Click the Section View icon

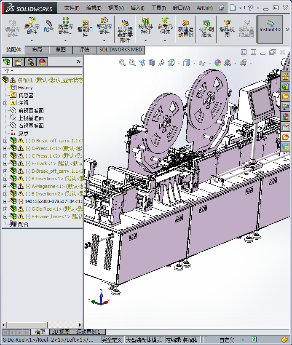coord(152,63)
